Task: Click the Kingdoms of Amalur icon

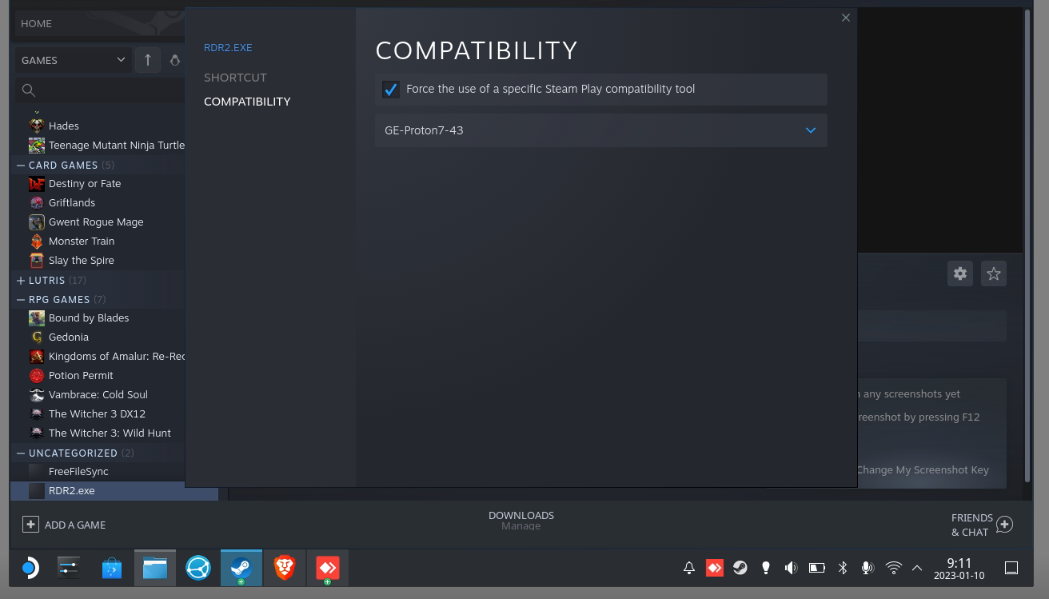Action: (37, 357)
